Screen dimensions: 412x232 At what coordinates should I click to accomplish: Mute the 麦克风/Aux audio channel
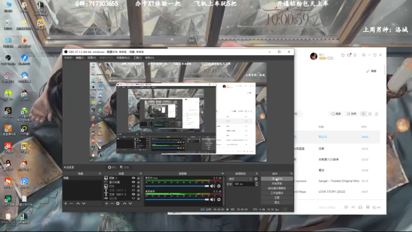(x=213, y=186)
